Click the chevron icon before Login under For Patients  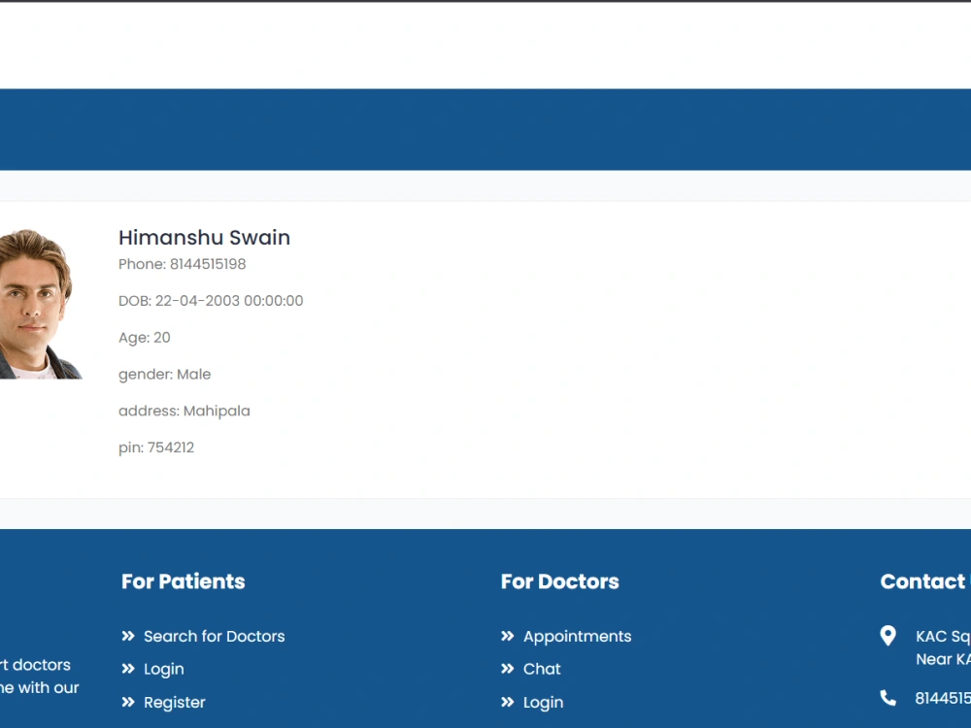pos(128,669)
